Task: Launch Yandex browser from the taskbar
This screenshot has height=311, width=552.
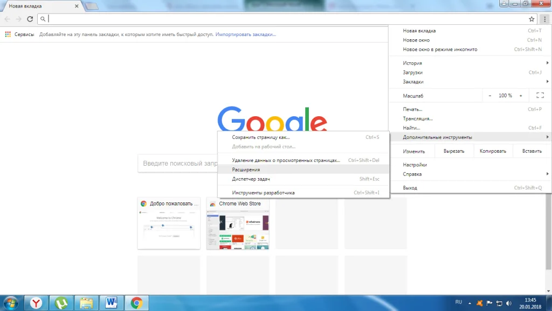Action: point(36,303)
